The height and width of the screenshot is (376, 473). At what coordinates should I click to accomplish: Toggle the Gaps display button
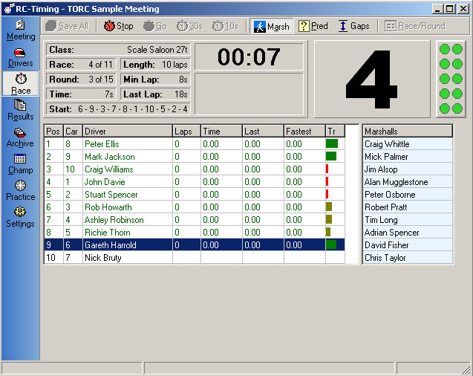pyautogui.click(x=353, y=26)
